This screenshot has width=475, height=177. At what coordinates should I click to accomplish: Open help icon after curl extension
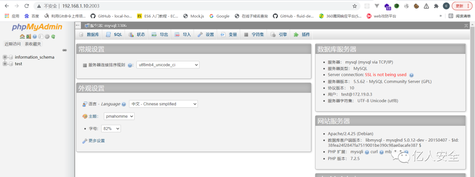click(382, 152)
